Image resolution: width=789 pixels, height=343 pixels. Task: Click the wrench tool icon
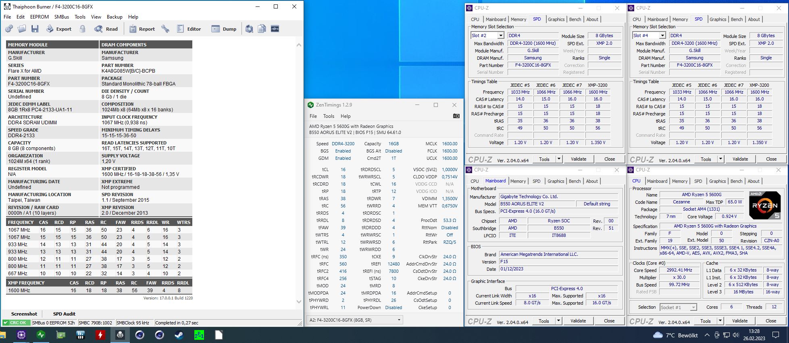coord(165,29)
